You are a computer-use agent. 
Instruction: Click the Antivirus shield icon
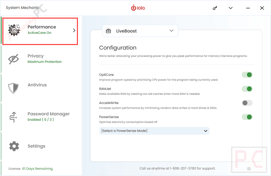point(13,88)
